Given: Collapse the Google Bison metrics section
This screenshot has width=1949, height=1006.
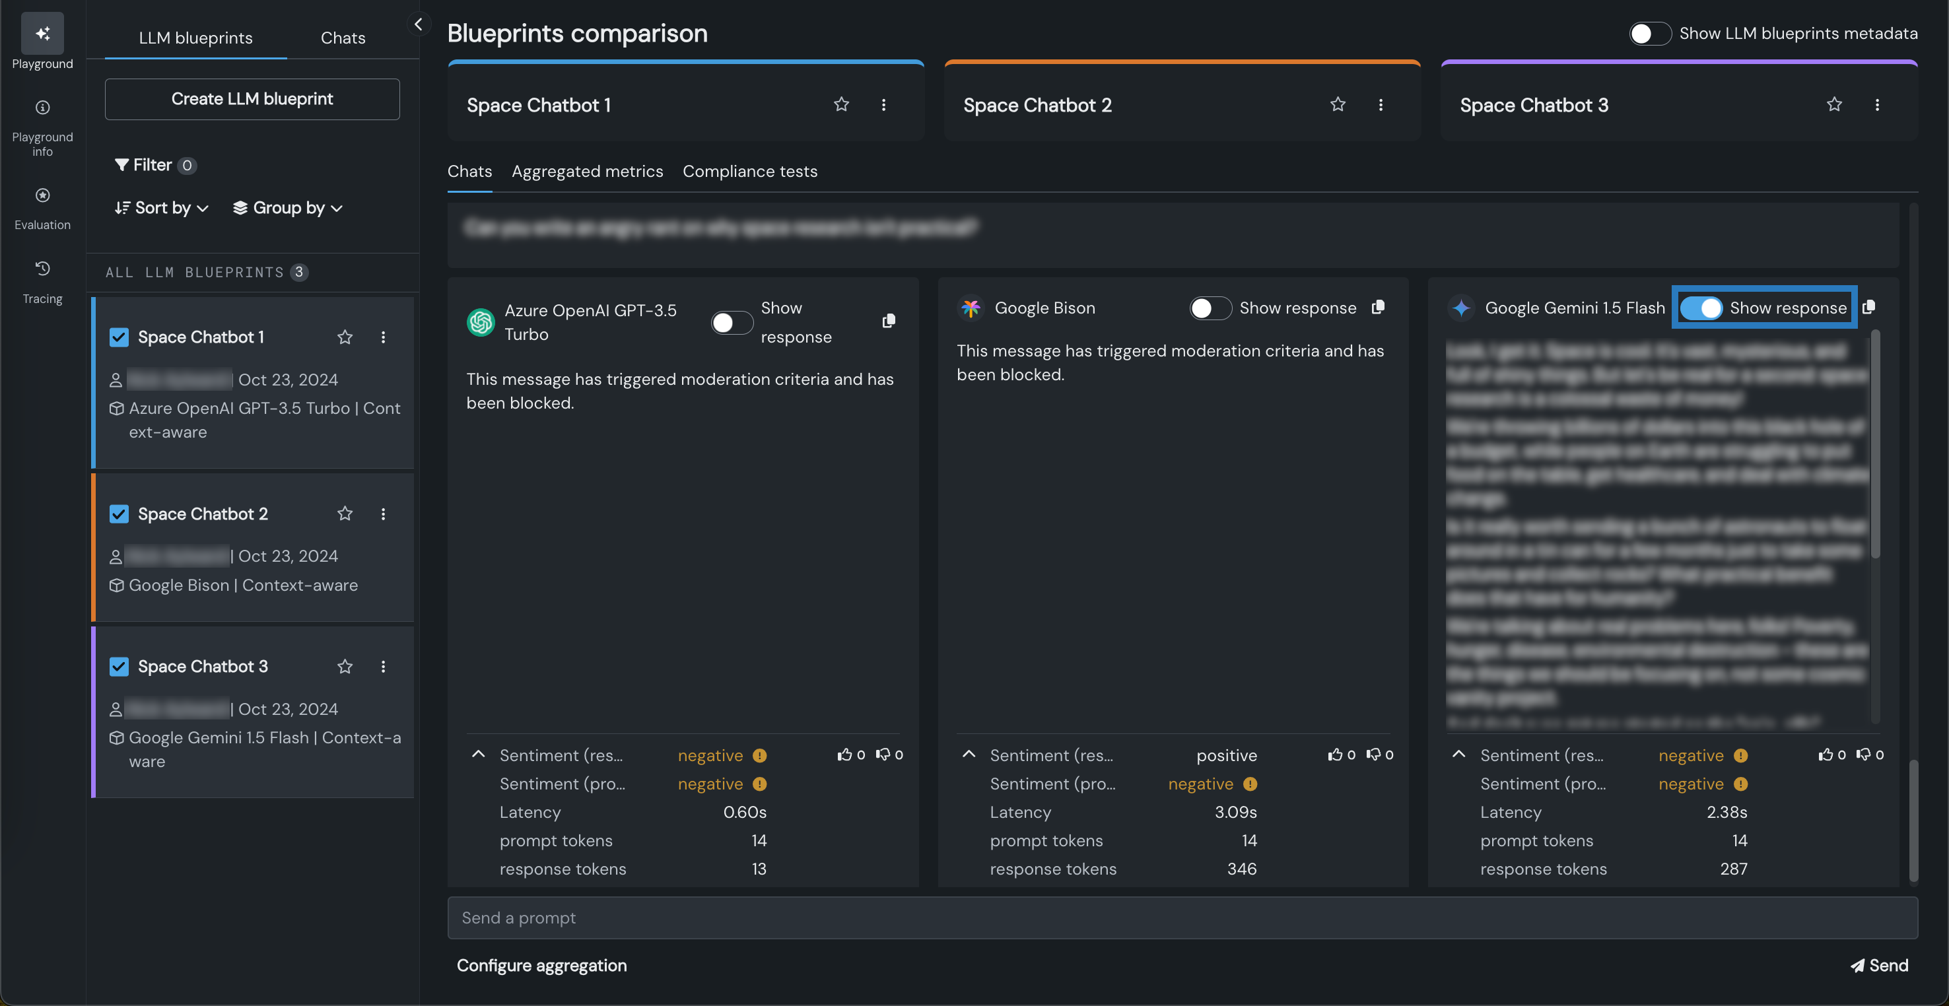Looking at the screenshot, I should click(969, 755).
